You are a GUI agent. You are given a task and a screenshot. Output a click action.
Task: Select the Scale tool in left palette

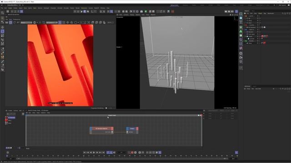pos(2,35)
